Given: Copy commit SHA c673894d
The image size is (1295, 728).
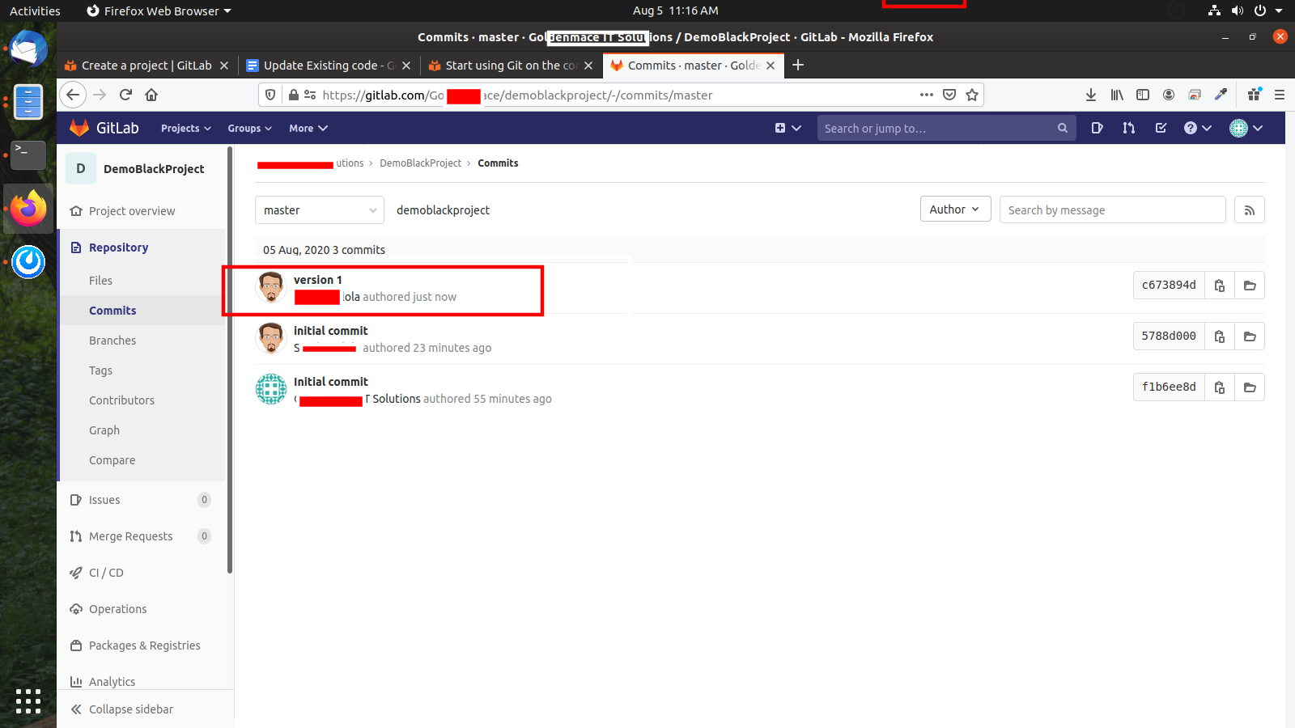Looking at the screenshot, I should point(1219,286).
